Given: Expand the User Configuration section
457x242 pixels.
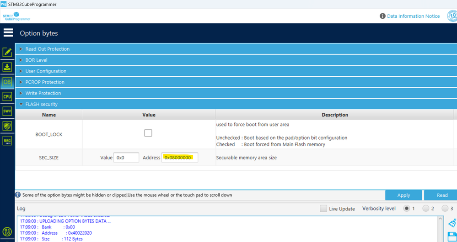Looking at the screenshot, I should pos(236,71).
